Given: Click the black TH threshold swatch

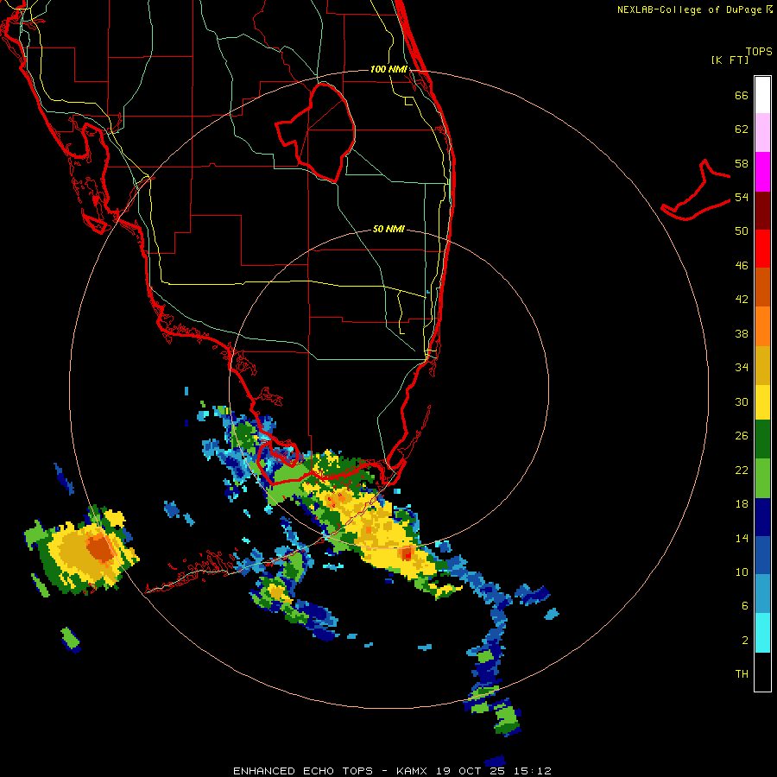Looking at the screenshot, I should click(762, 672).
